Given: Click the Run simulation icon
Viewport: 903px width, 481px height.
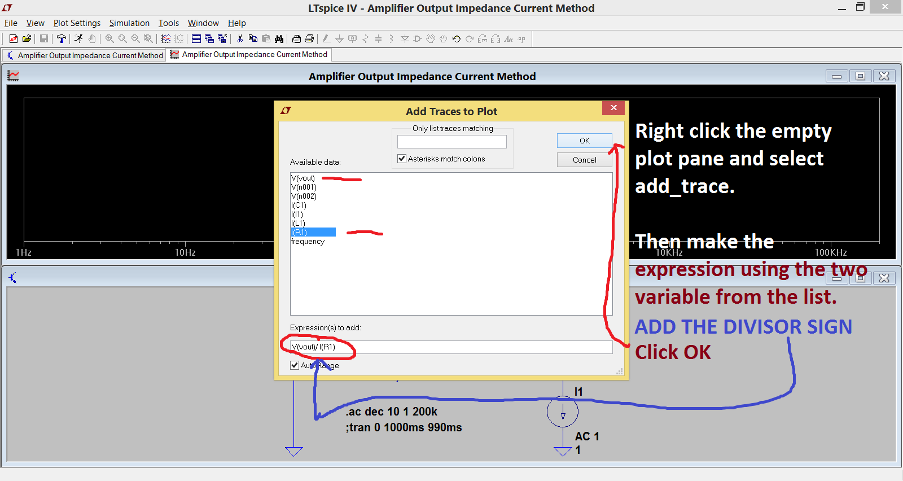Looking at the screenshot, I should point(78,38).
